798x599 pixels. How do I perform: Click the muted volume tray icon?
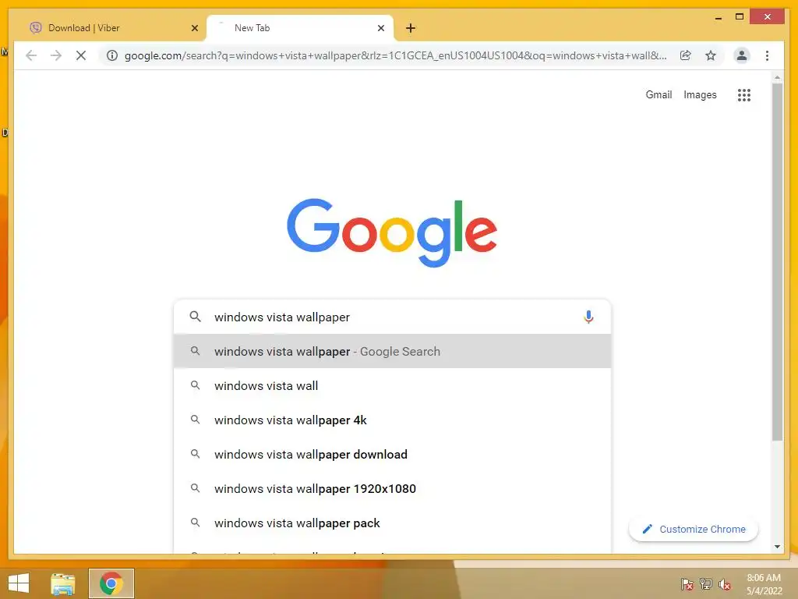click(x=724, y=584)
